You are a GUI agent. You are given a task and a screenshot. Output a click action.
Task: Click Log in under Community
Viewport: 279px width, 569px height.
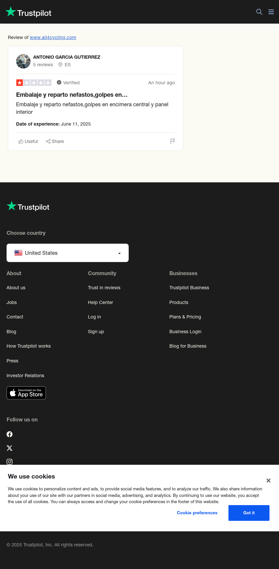click(x=95, y=317)
